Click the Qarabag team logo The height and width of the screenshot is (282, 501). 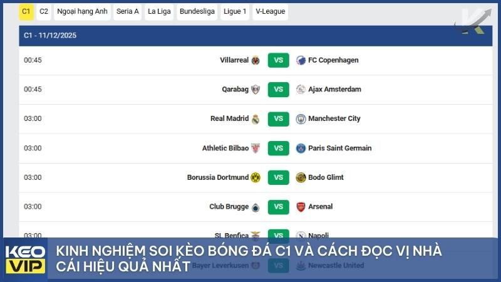click(256, 90)
